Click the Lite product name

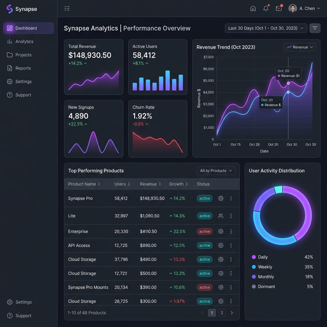72,216
